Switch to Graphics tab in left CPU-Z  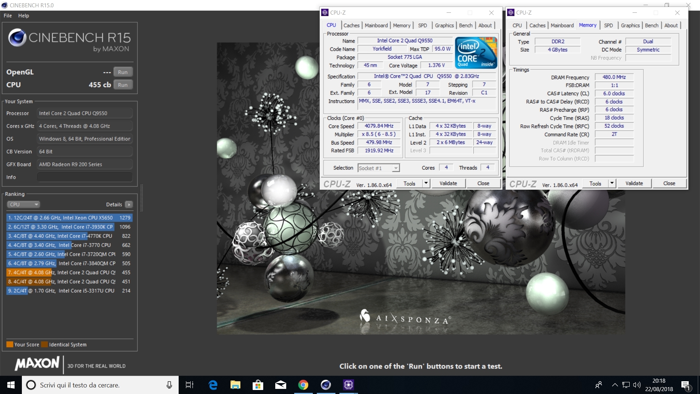point(444,25)
